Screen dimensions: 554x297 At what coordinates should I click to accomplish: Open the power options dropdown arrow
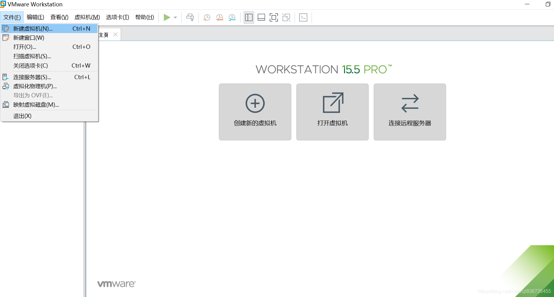pyautogui.click(x=175, y=18)
